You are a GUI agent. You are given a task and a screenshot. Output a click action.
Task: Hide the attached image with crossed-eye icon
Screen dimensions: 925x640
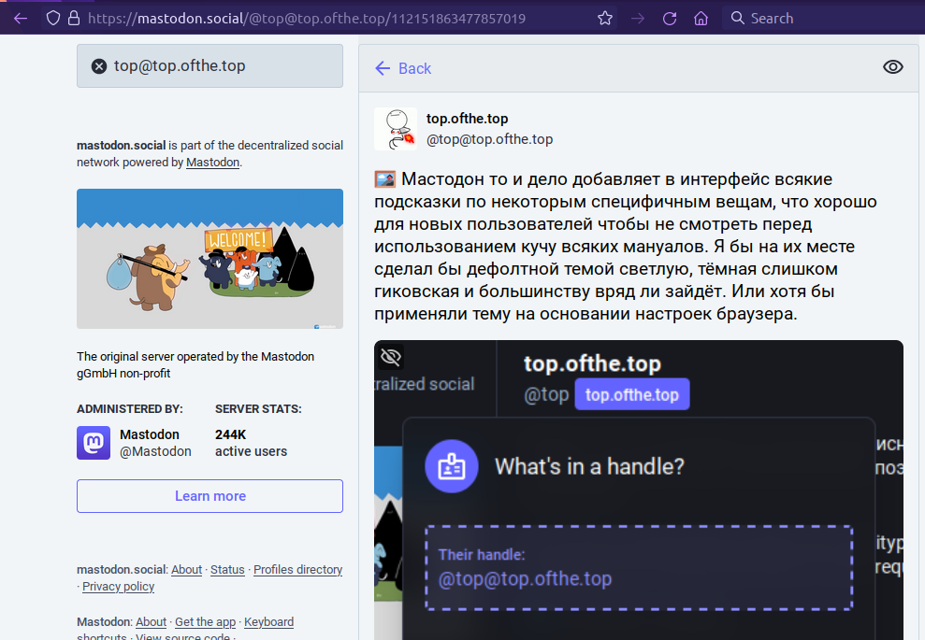(391, 357)
